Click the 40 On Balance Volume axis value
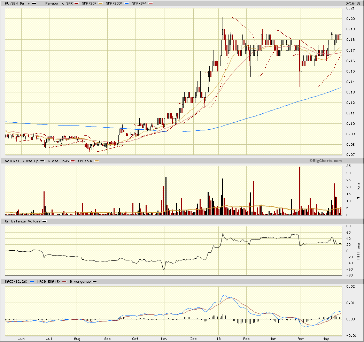 pos(348,239)
